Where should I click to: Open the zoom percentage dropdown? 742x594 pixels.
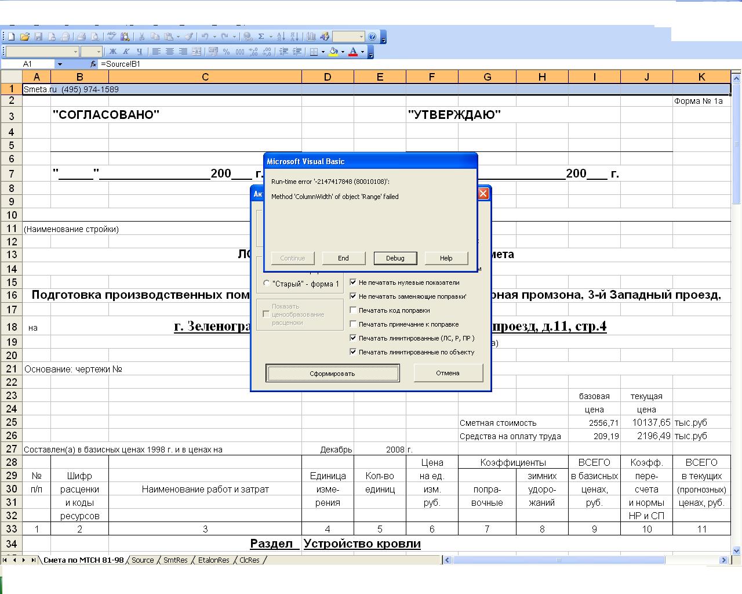point(361,37)
